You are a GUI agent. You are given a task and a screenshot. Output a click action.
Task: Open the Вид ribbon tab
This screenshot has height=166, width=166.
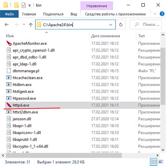(x=74, y=14)
